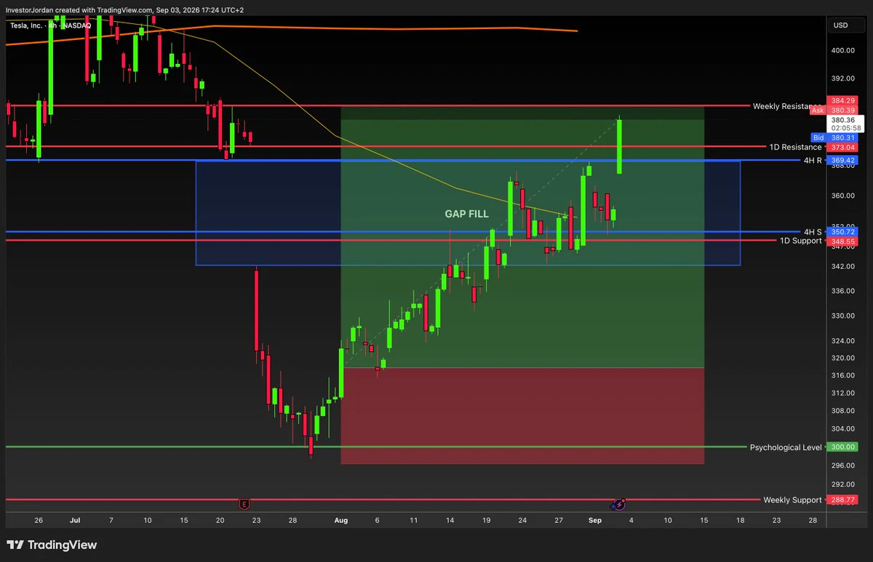Click the 392.00 price axis value

click(844, 79)
